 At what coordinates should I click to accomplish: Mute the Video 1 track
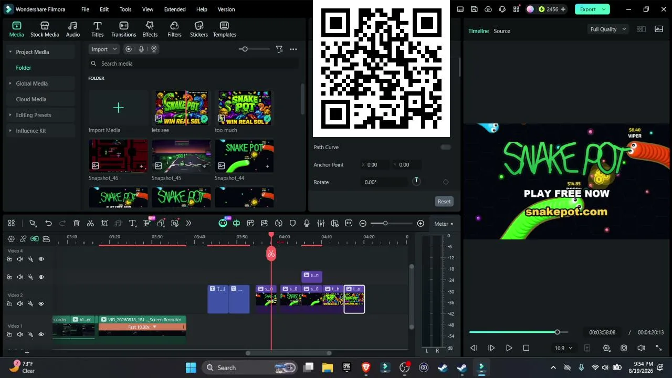coord(20,334)
